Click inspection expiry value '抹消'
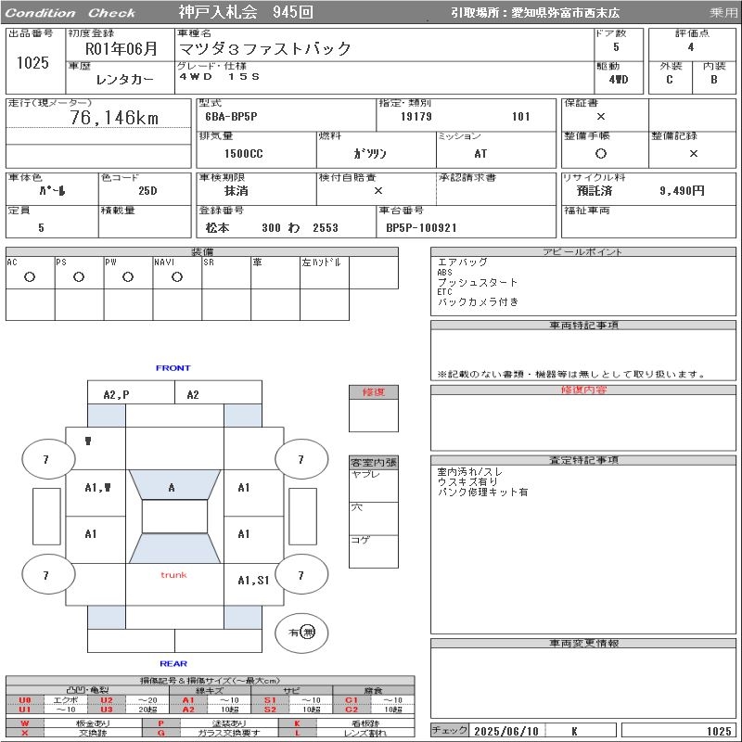742x742 pixels. 237,191
